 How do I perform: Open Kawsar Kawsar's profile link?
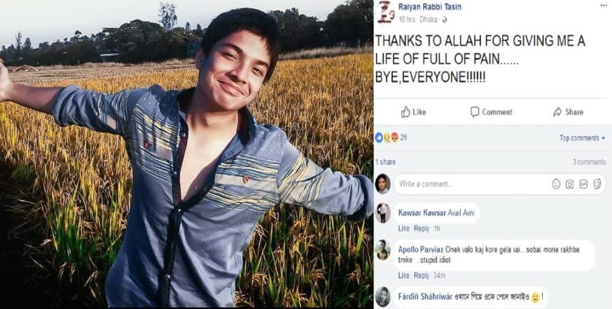click(x=418, y=213)
